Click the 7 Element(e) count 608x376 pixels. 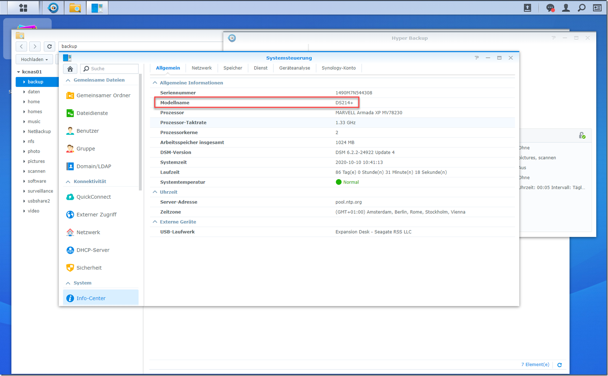pos(535,365)
